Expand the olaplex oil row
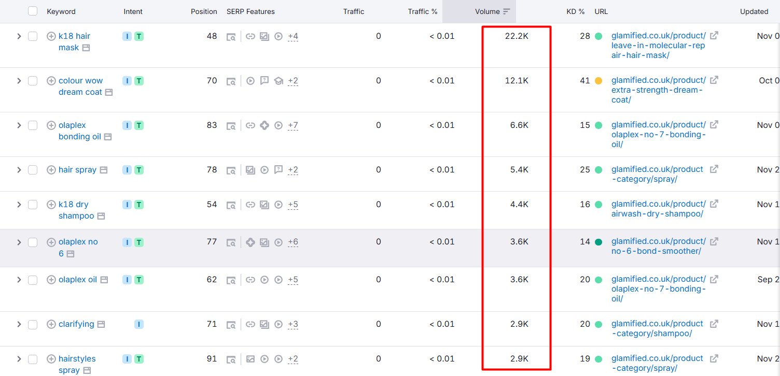This screenshot has width=780, height=376. coord(19,280)
